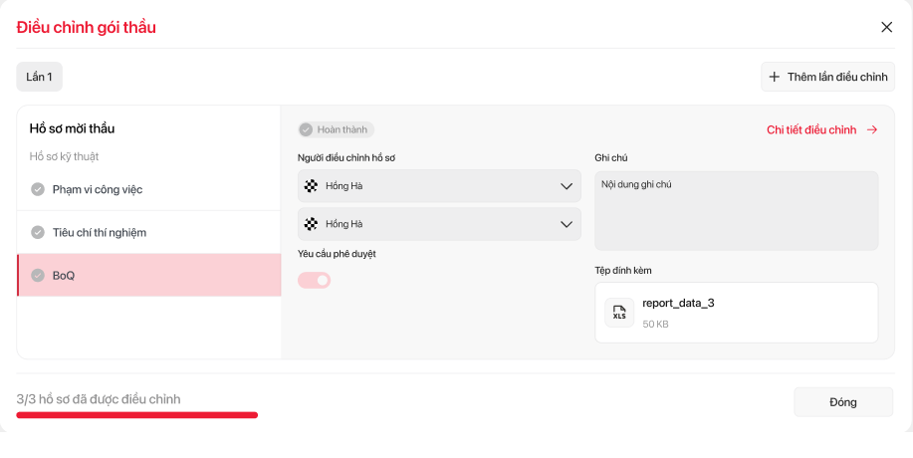The height and width of the screenshot is (458, 913).
Task: Open the Tiêu chí thí nghiệm section
Action: (x=149, y=232)
